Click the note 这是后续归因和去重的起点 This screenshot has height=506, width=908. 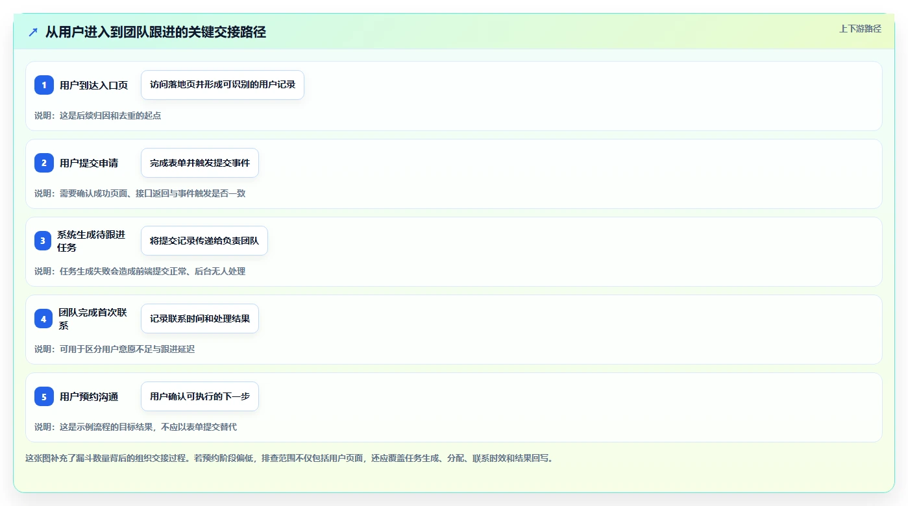pyautogui.click(x=97, y=115)
